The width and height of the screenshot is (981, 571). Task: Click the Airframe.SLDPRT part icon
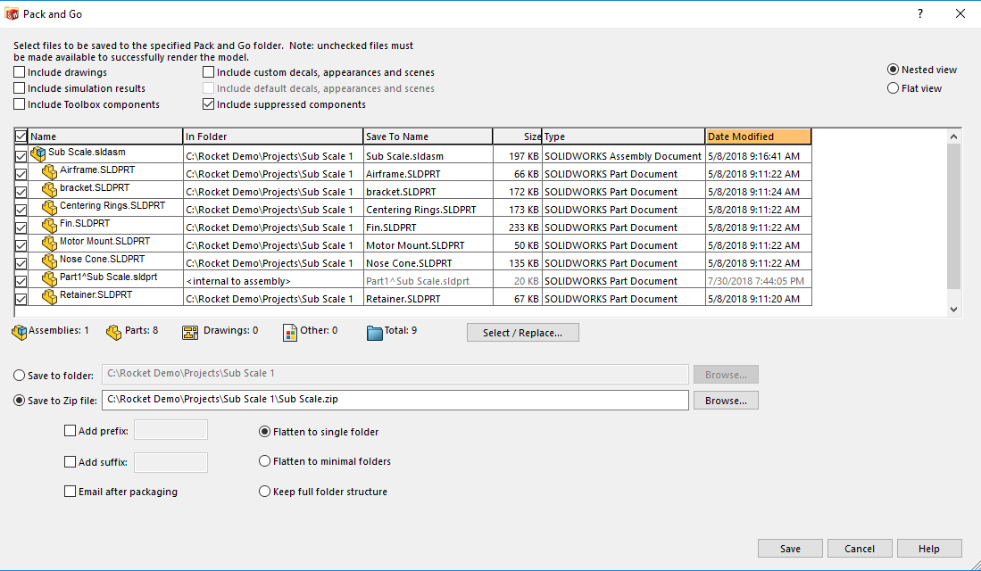click(49, 171)
